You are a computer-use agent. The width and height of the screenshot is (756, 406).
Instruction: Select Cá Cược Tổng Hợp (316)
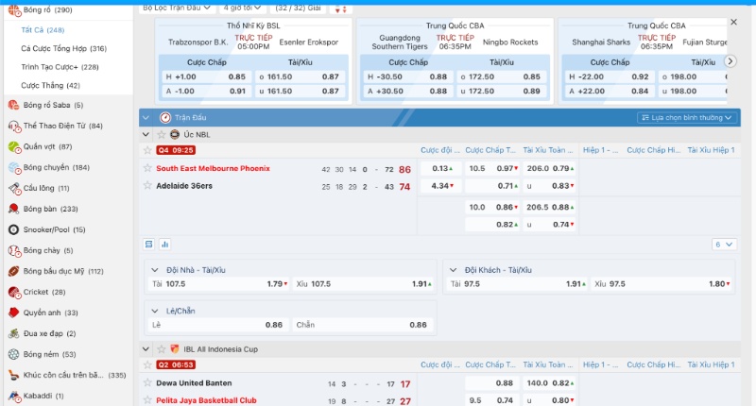coord(63,49)
